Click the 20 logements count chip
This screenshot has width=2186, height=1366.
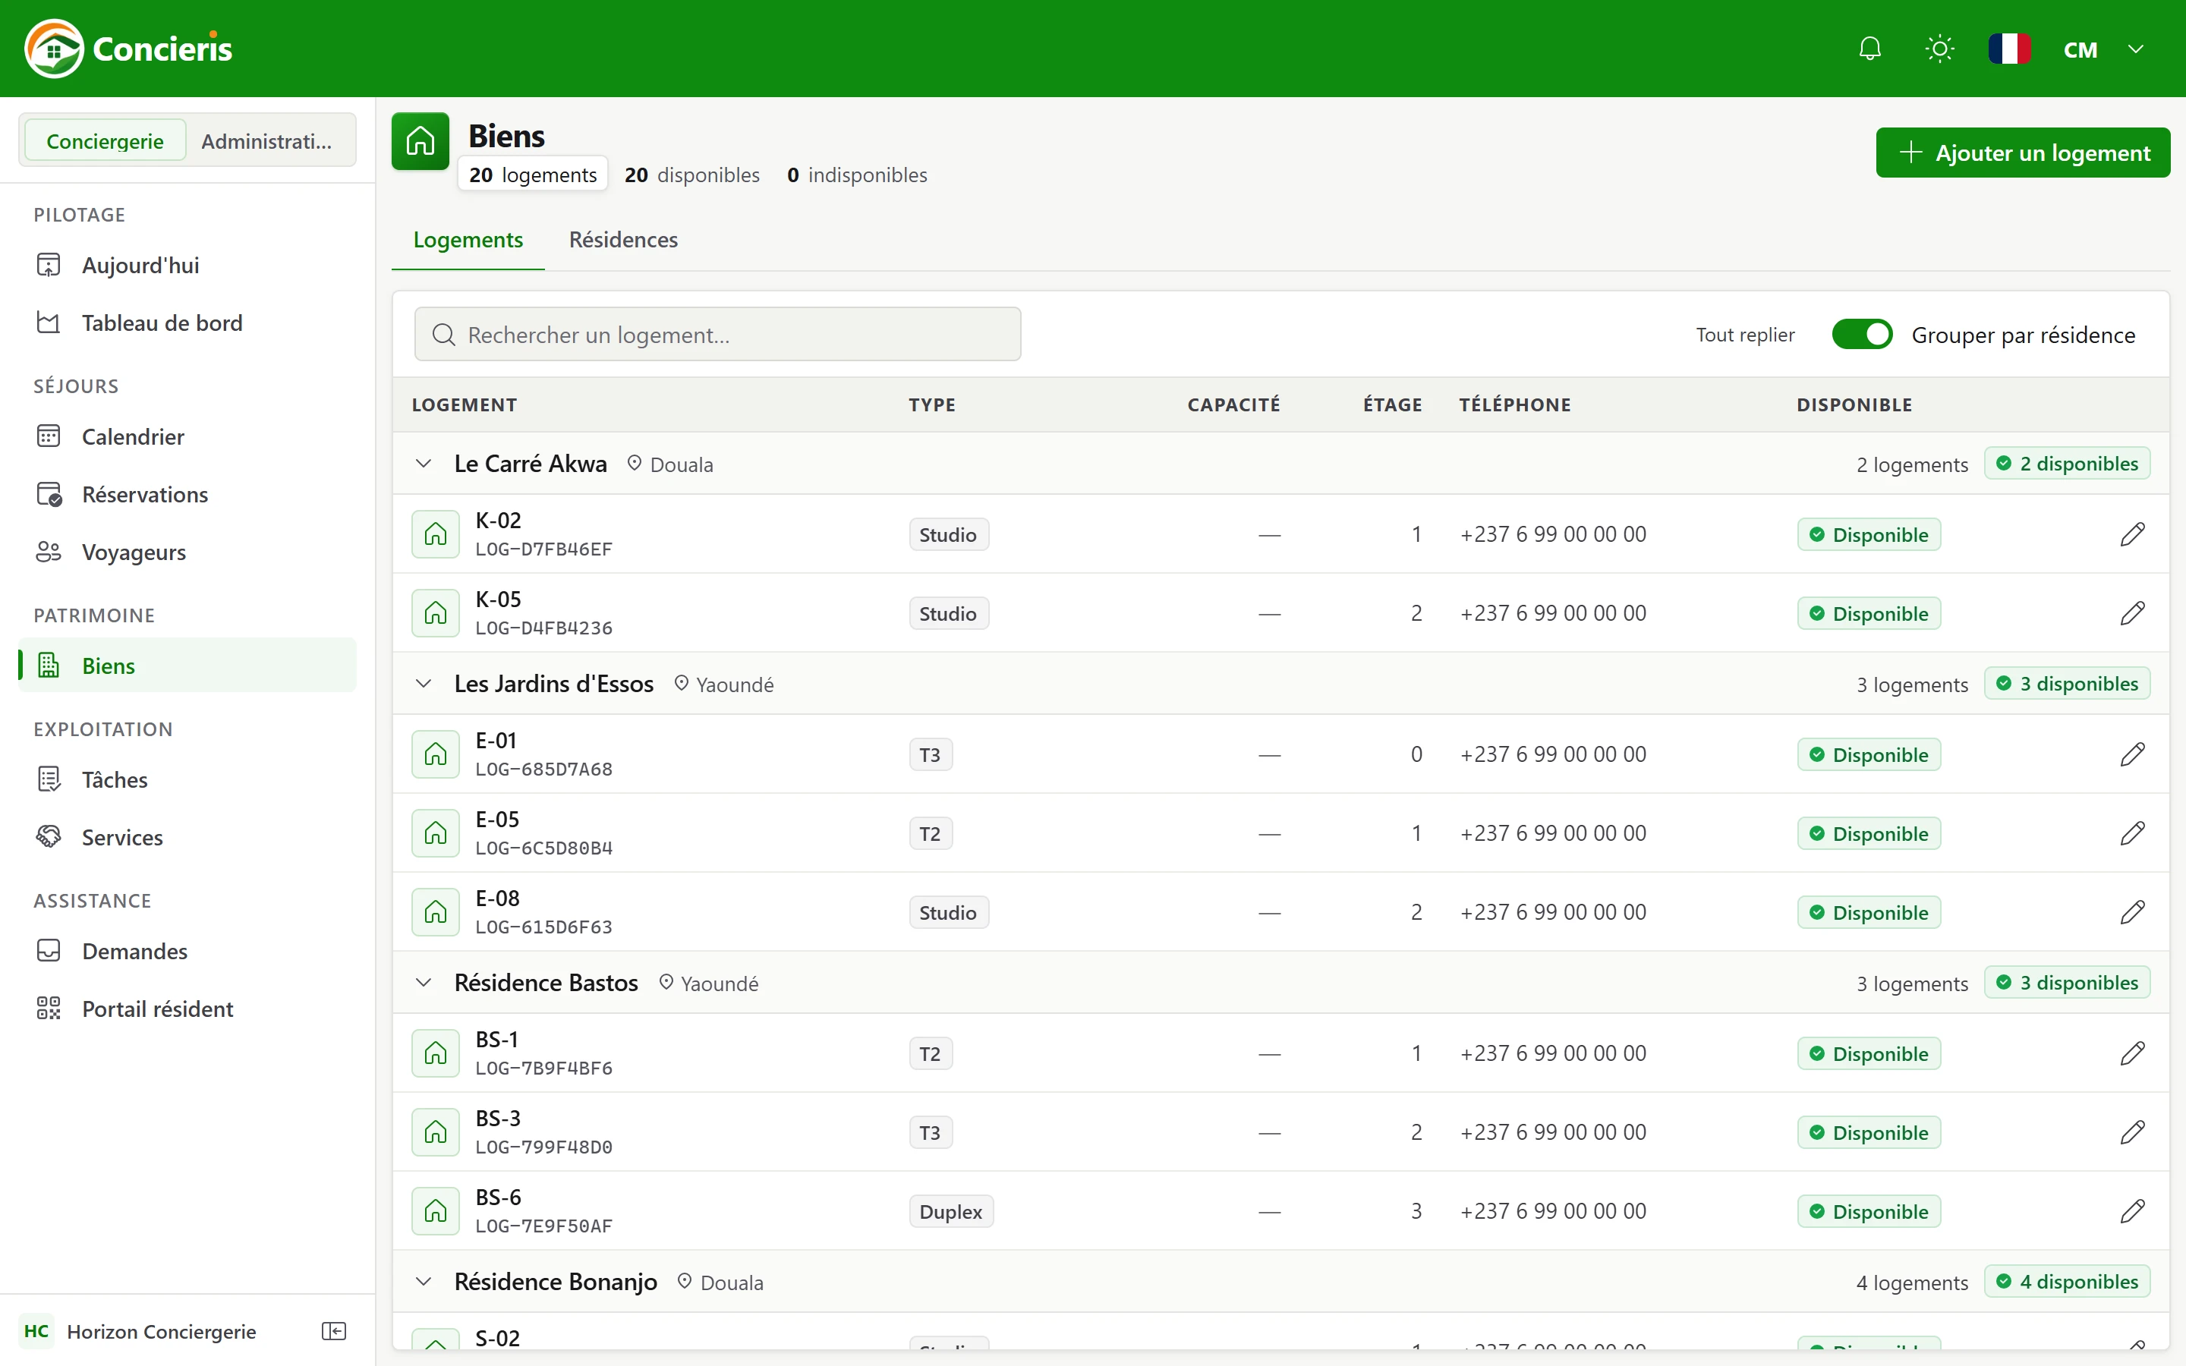[533, 175]
